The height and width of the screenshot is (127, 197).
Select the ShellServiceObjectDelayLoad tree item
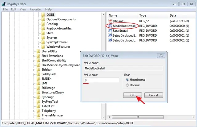pyautogui.click(x=61, y=65)
